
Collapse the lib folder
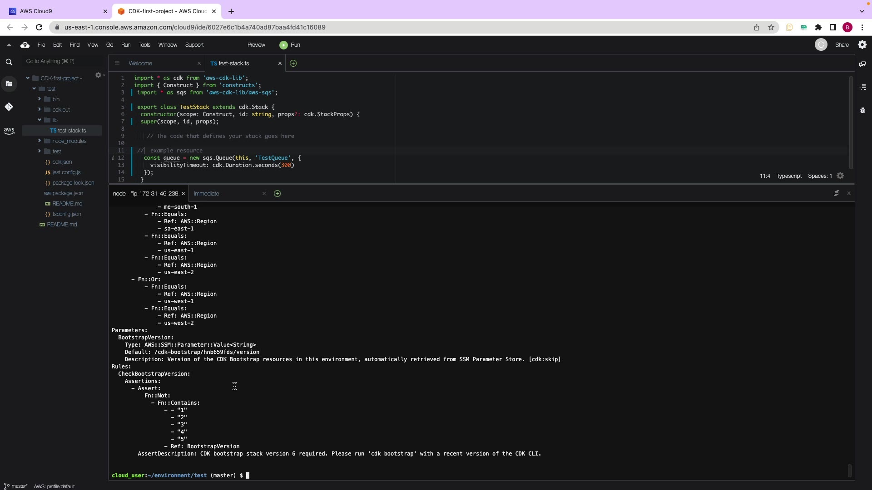(40, 120)
